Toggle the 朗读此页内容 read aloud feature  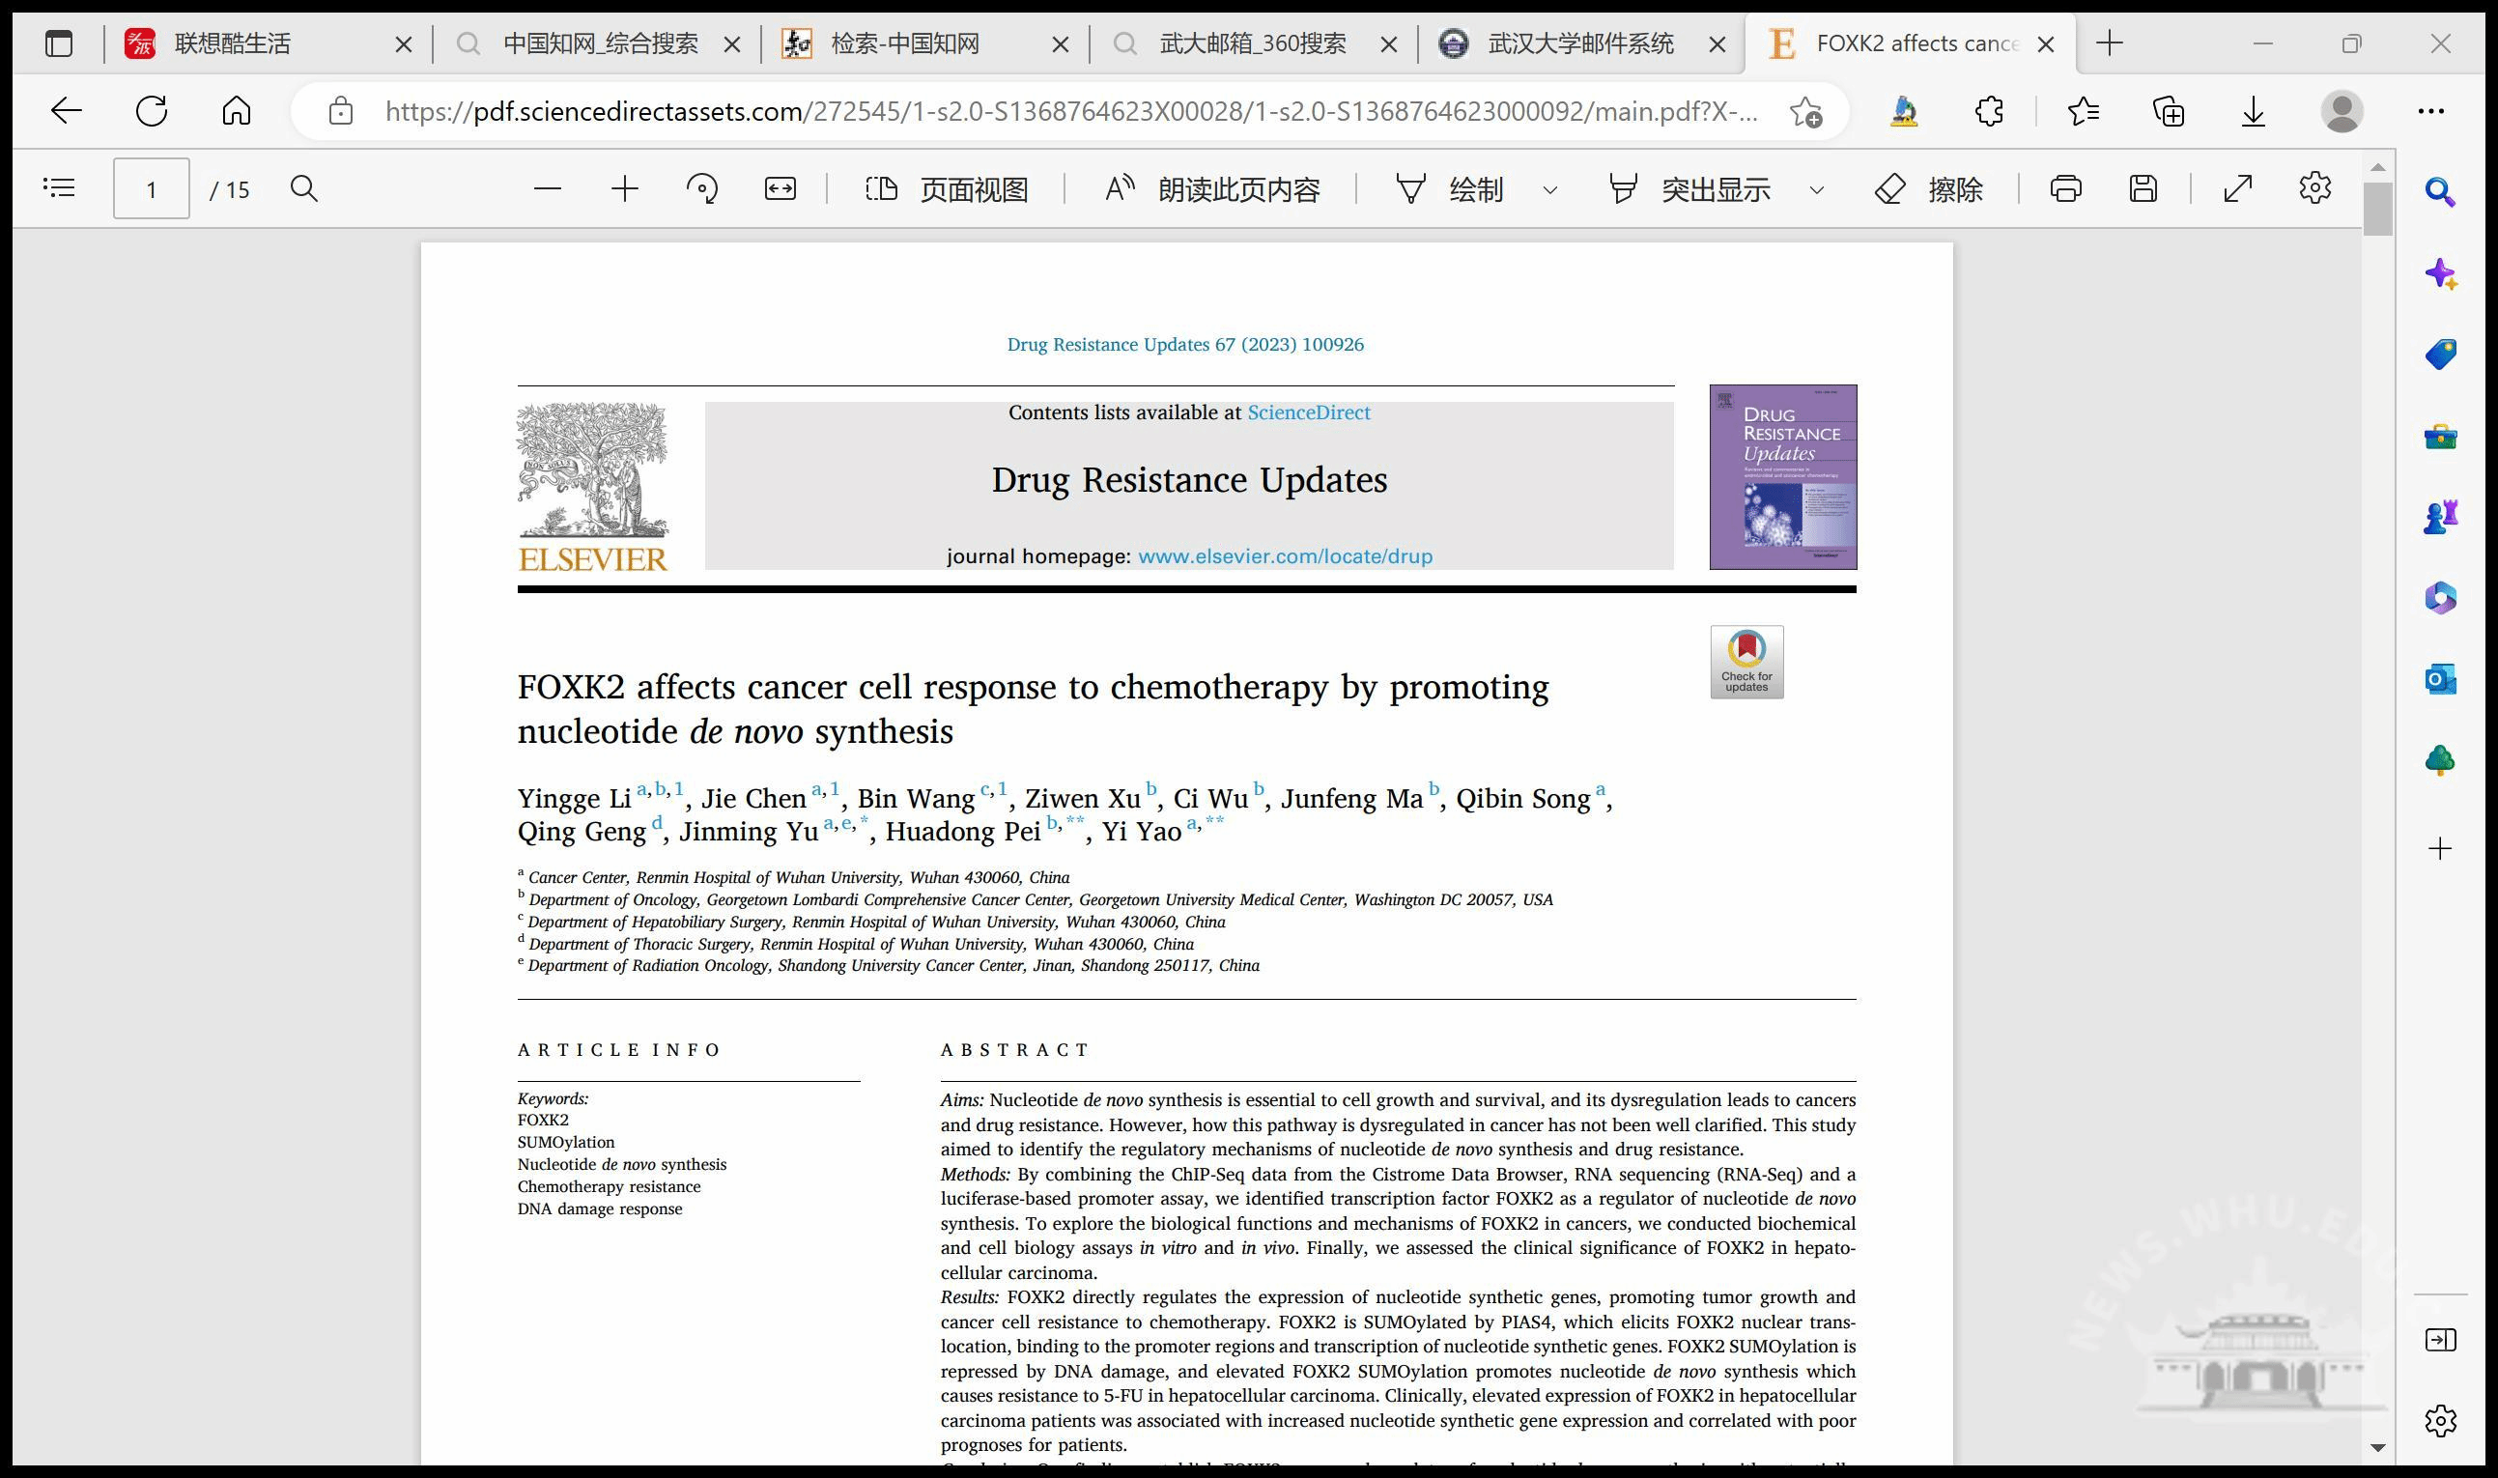coord(1212,188)
